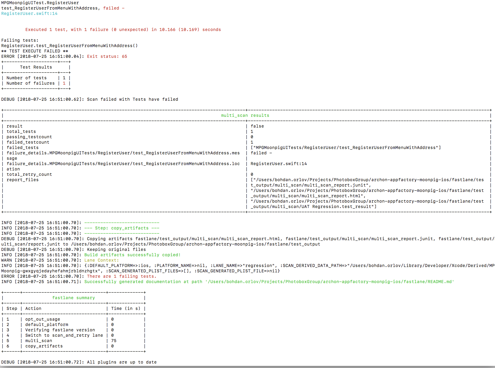The image size is (495, 368).
Task: Select the "Number of tests" row label
Action: click(x=27, y=78)
